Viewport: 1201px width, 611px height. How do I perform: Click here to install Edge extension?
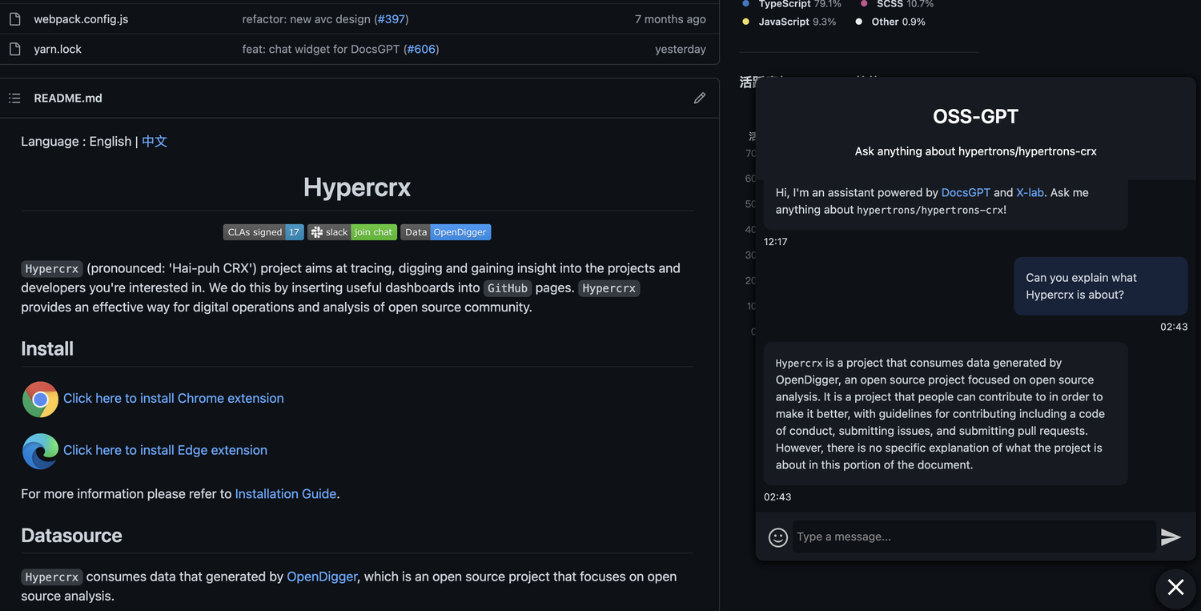pos(166,450)
